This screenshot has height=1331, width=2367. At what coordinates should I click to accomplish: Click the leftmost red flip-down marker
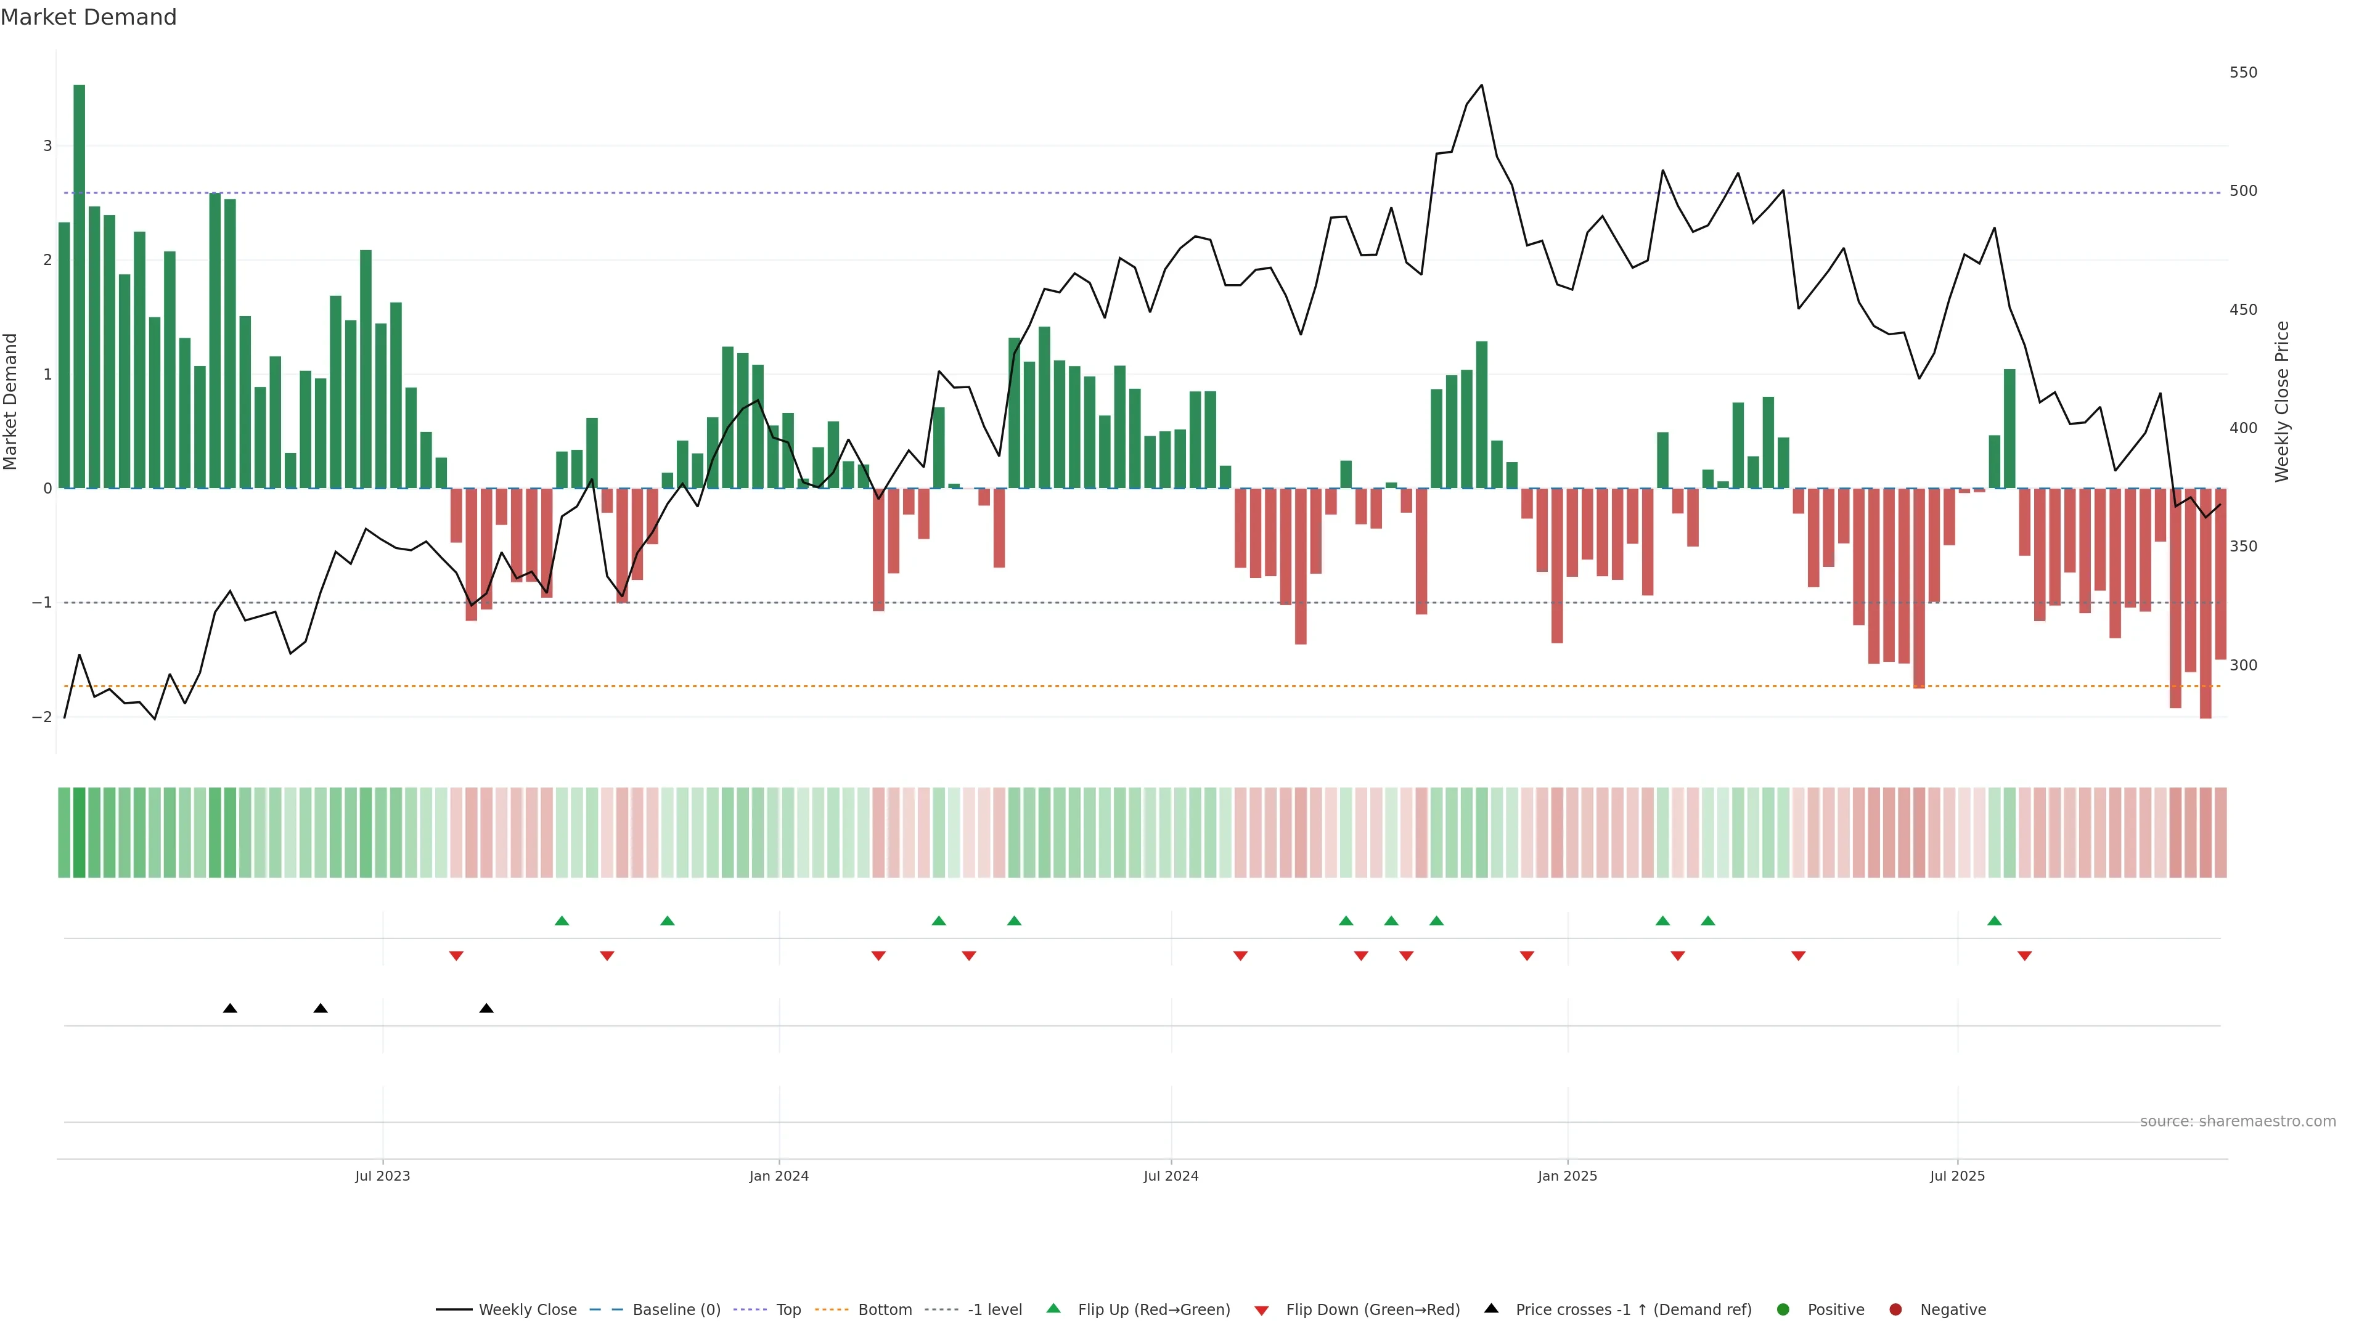click(456, 956)
